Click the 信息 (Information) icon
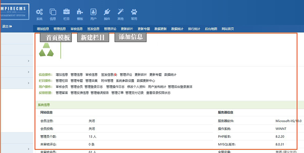This screenshot has width=304, height=153. click(53, 12)
